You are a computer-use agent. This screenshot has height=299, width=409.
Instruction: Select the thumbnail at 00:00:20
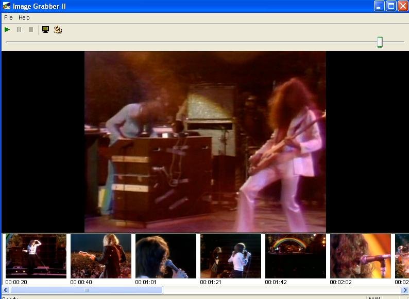[x=36, y=256]
